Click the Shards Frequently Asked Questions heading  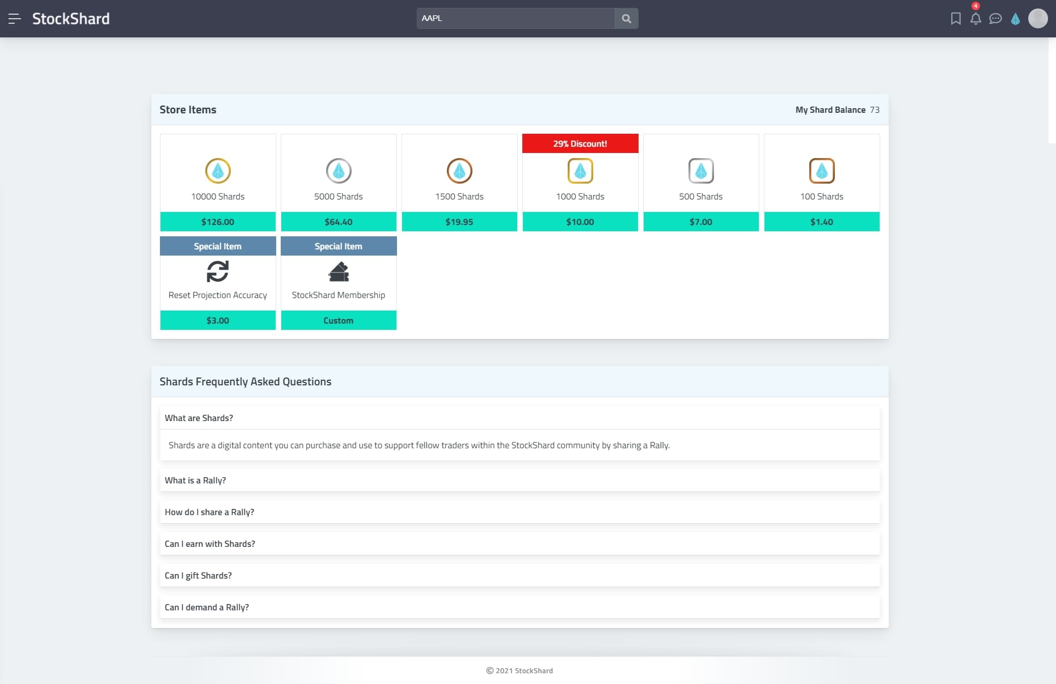point(246,382)
